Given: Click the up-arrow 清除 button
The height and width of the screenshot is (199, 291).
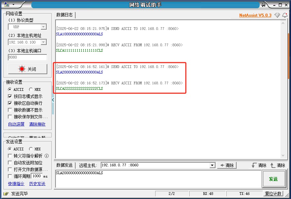Looking at the screenshot, I should click(278, 165).
